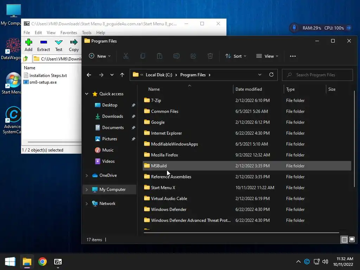This screenshot has height=270, width=360.
Task: Click the network icon in system tray
Action: pyautogui.click(x=317, y=262)
